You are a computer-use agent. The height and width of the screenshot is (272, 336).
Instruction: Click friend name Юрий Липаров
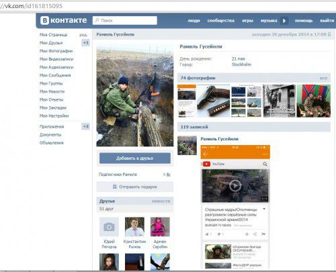[x=109, y=244]
